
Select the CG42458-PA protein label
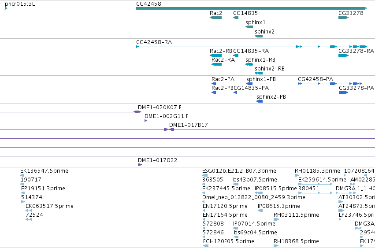(x=316, y=79)
